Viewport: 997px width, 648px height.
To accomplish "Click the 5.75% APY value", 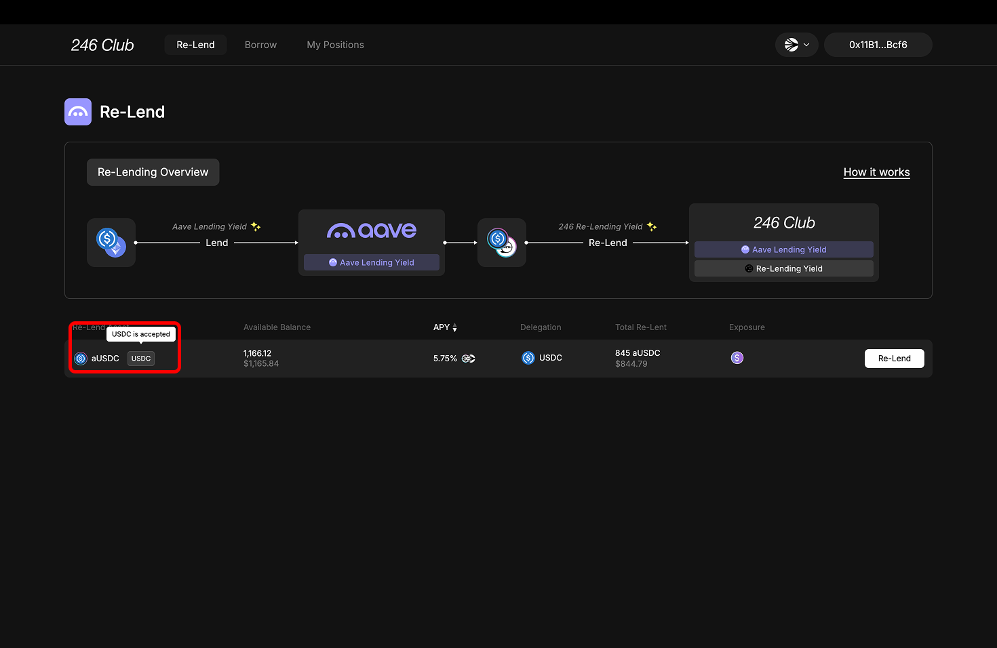I will click(x=445, y=359).
